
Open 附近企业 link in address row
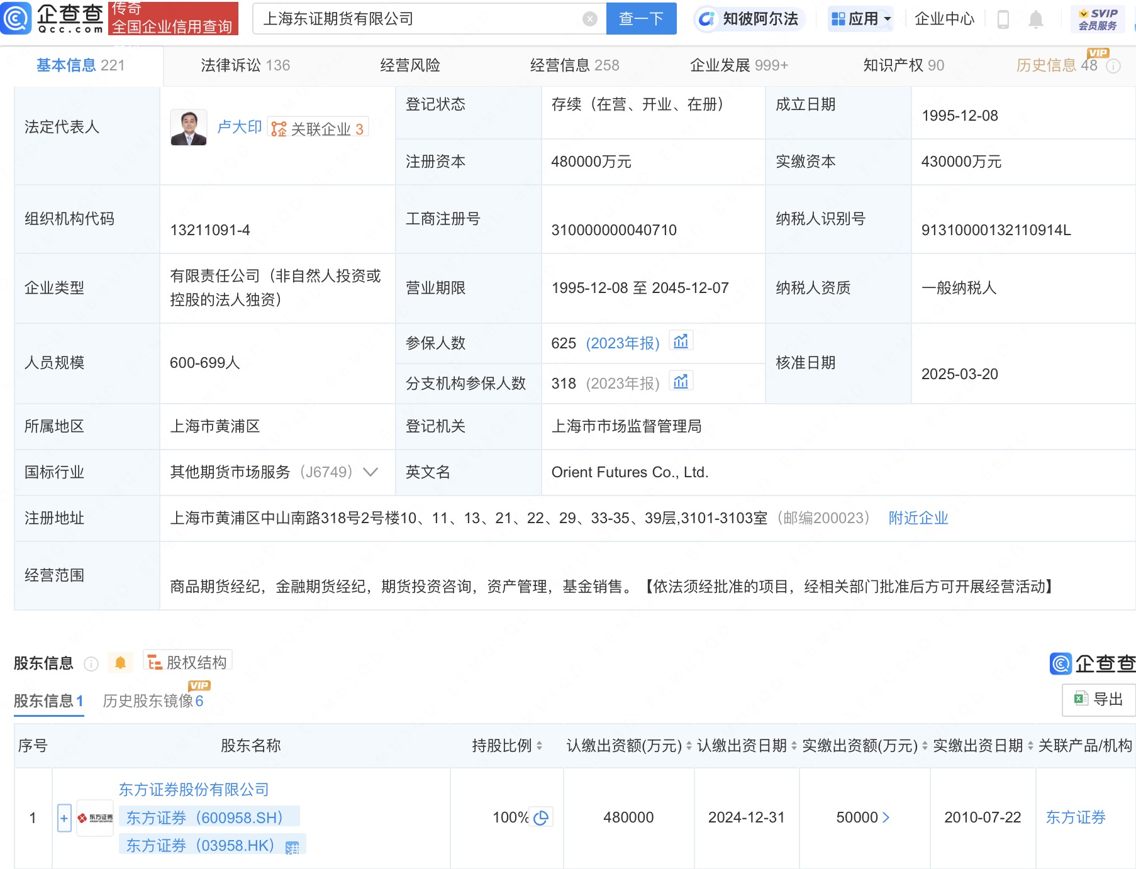pos(918,518)
